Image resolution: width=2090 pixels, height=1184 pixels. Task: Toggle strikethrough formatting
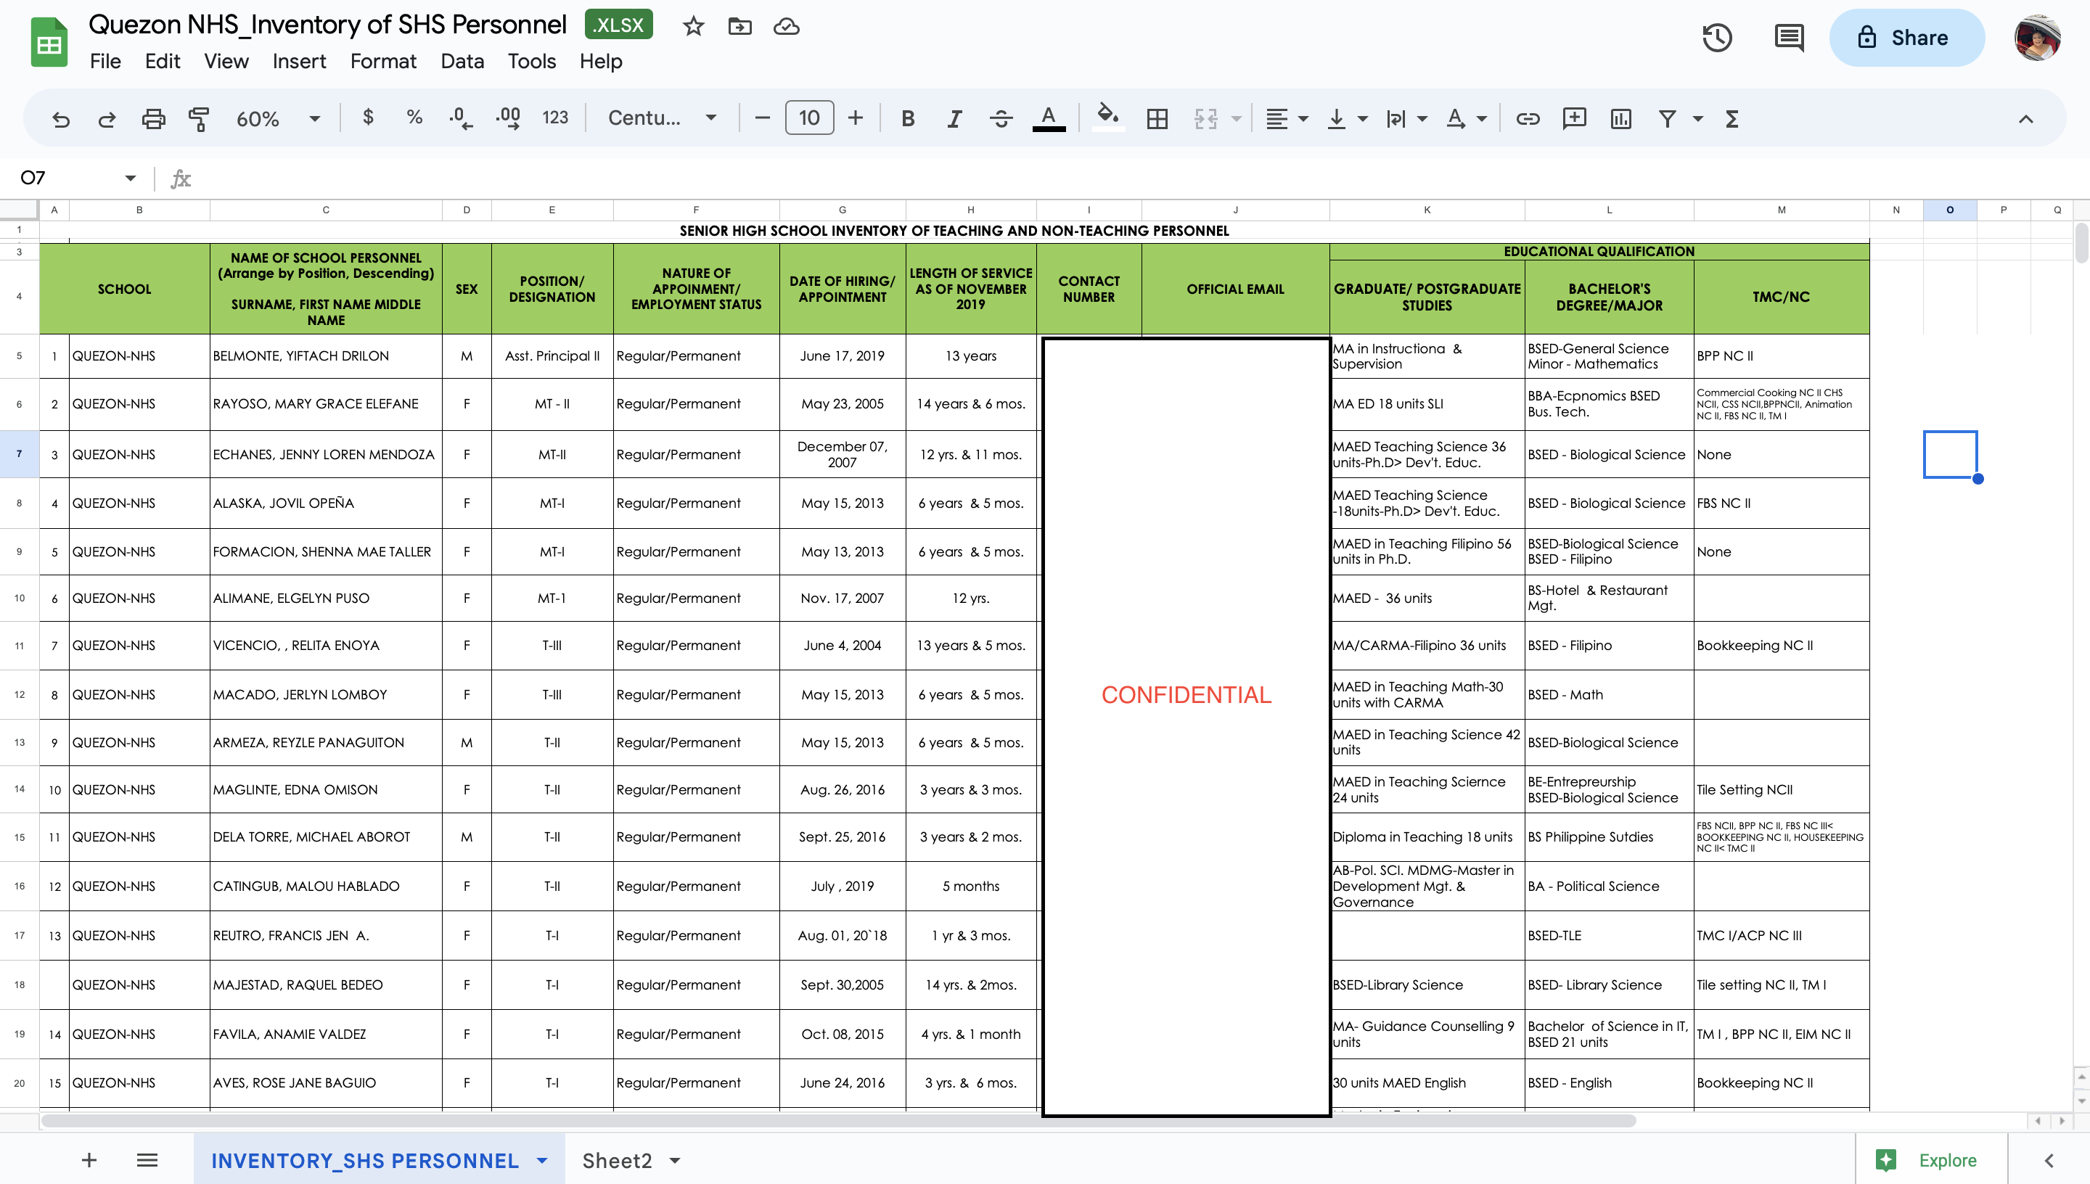click(1000, 119)
